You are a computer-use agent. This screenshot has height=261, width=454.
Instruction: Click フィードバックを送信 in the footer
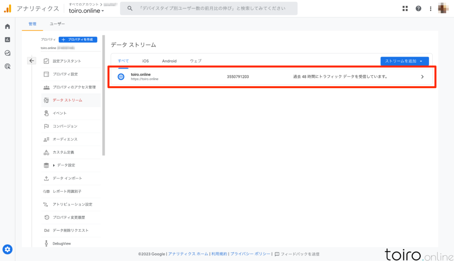(x=297, y=254)
